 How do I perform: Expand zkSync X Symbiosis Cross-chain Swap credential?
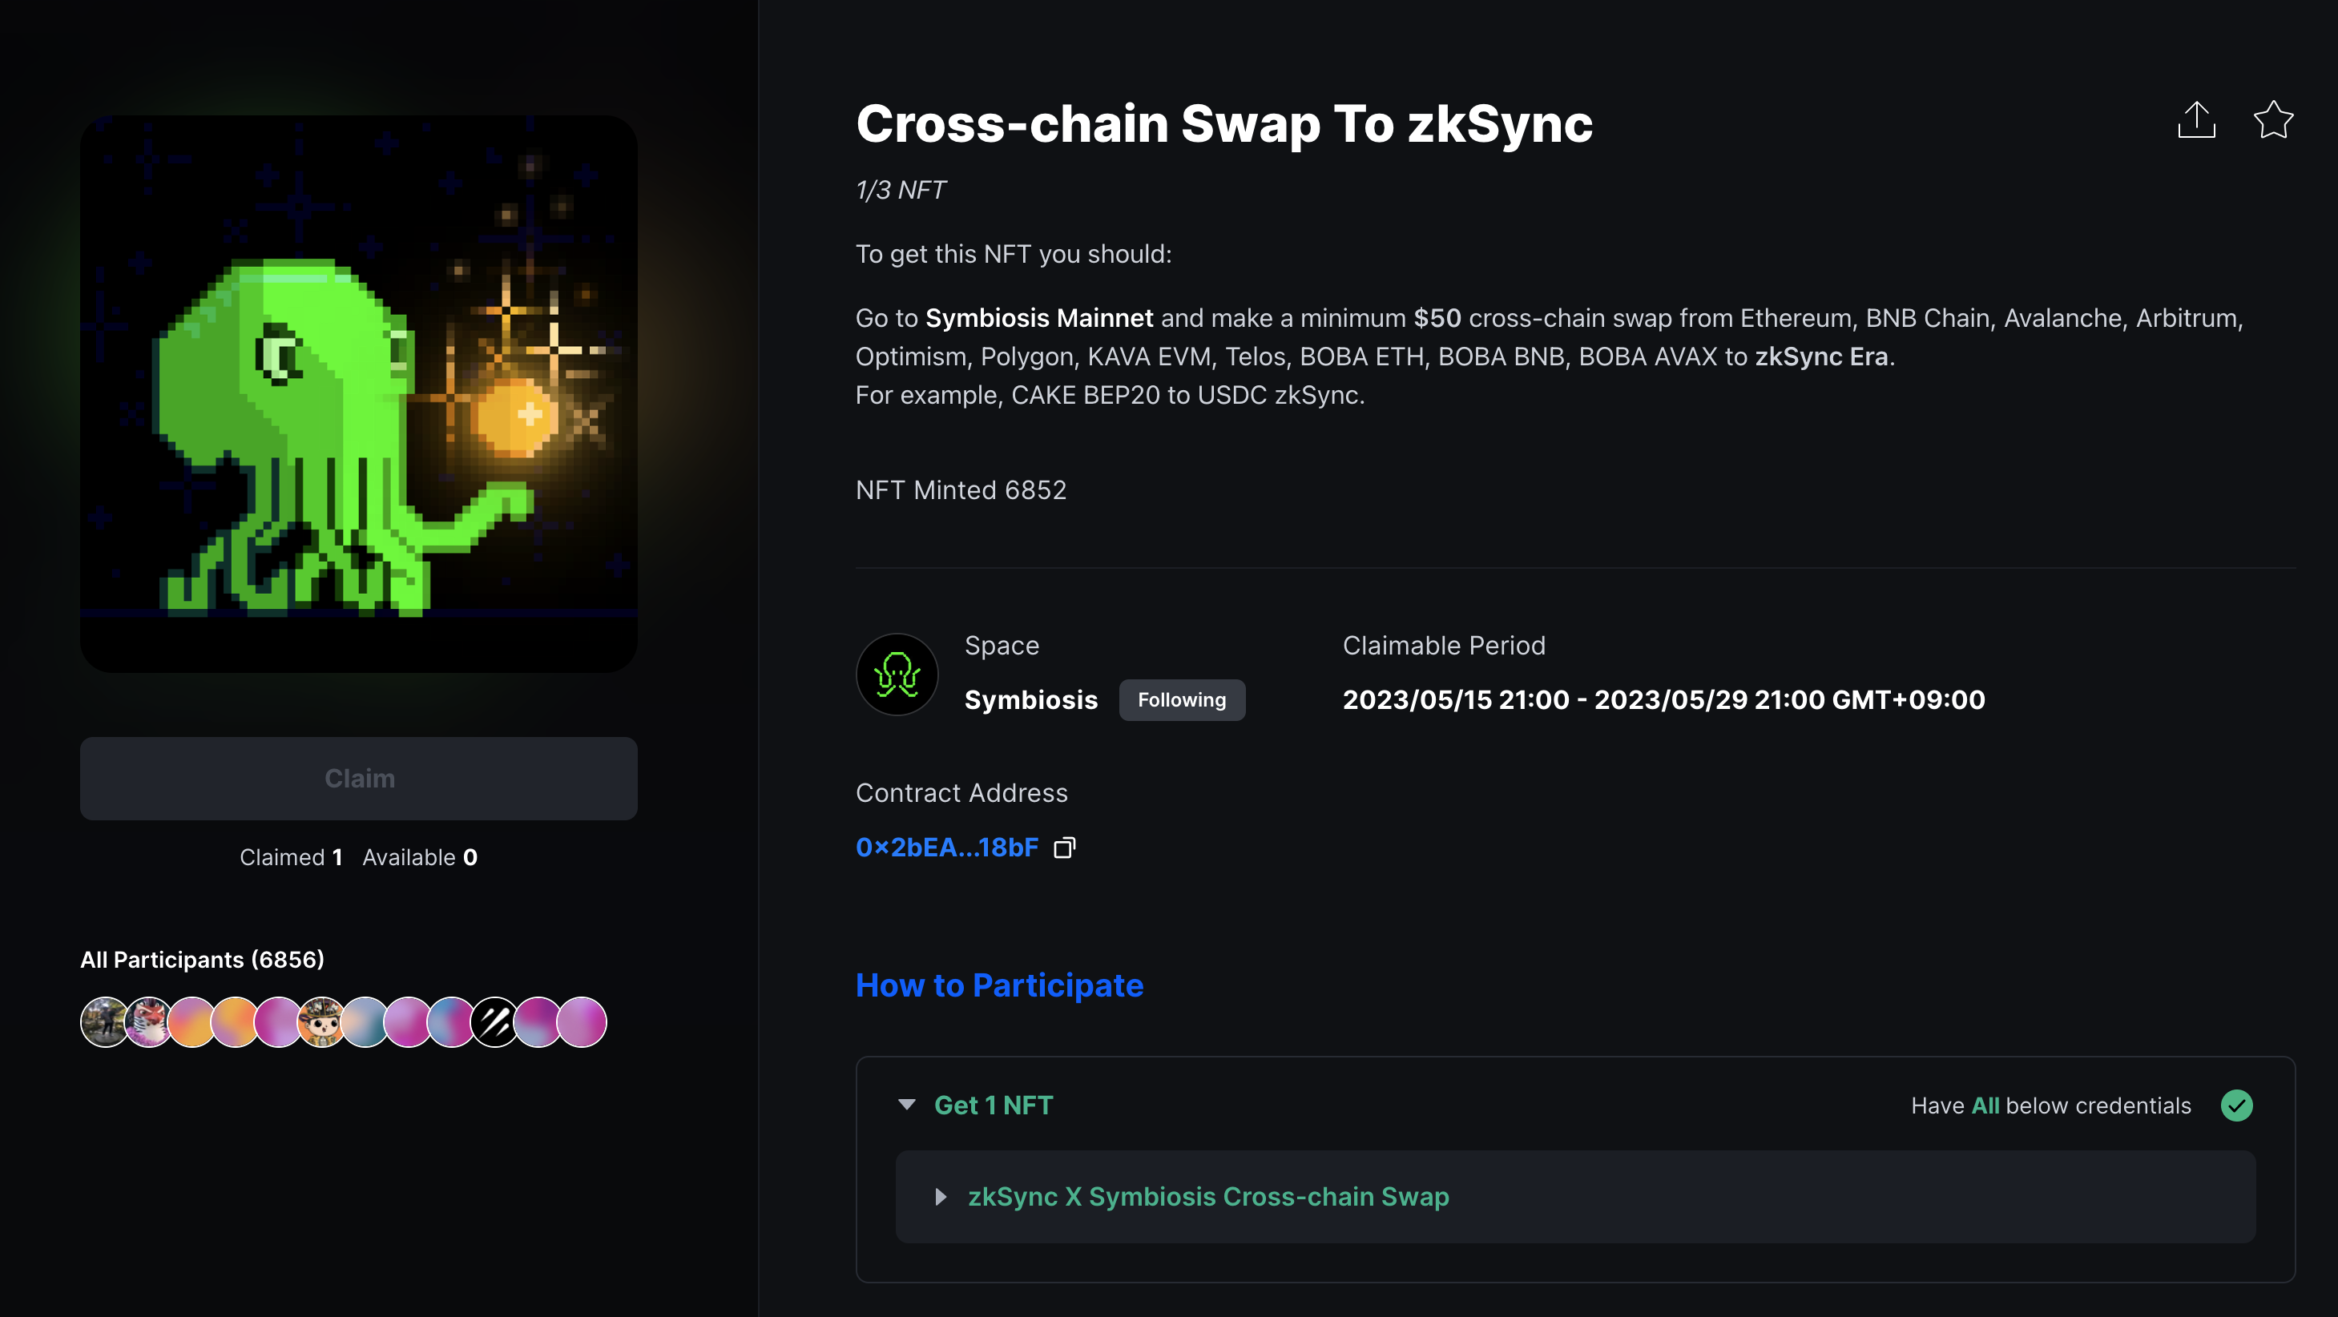(941, 1197)
